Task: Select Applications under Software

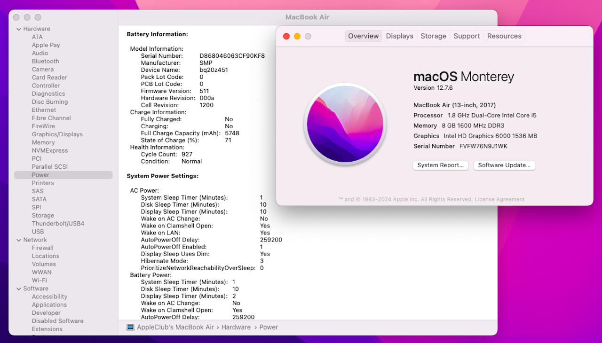Action: pyautogui.click(x=49, y=304)
